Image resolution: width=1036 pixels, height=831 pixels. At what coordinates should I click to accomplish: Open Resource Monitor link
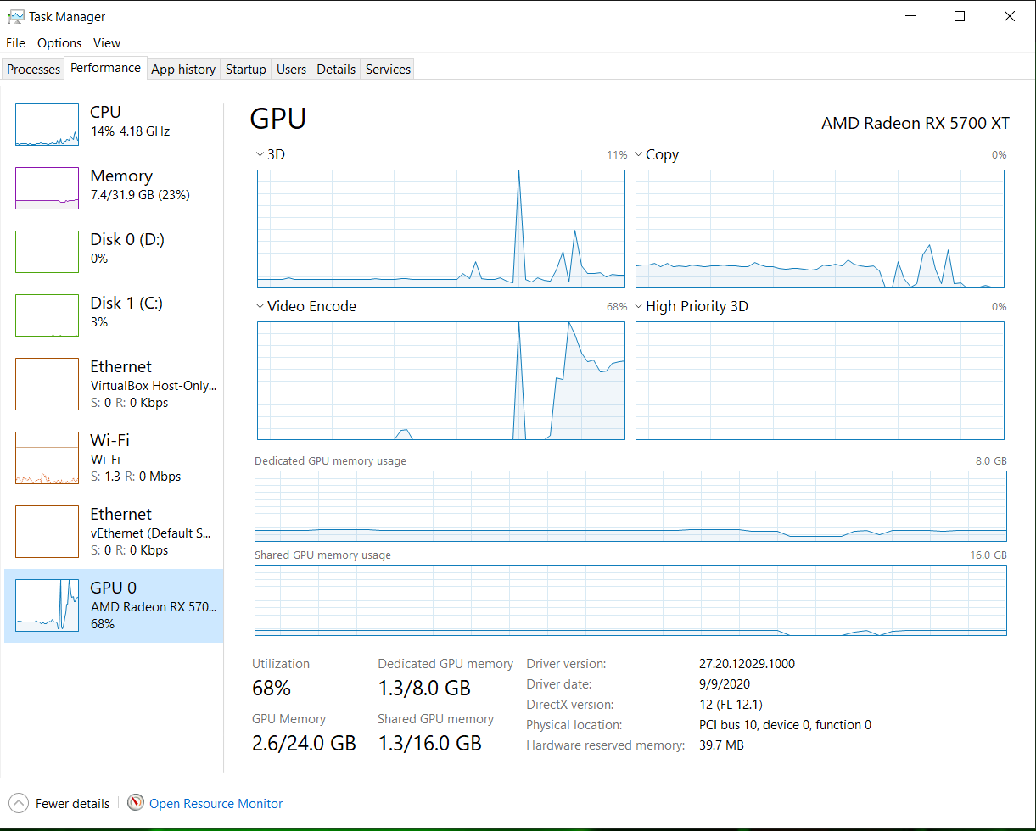pyautogui.click(x=216, y=803)
